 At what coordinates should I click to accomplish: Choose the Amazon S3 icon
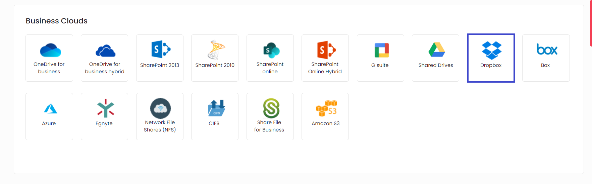click(x=326, y=108)
